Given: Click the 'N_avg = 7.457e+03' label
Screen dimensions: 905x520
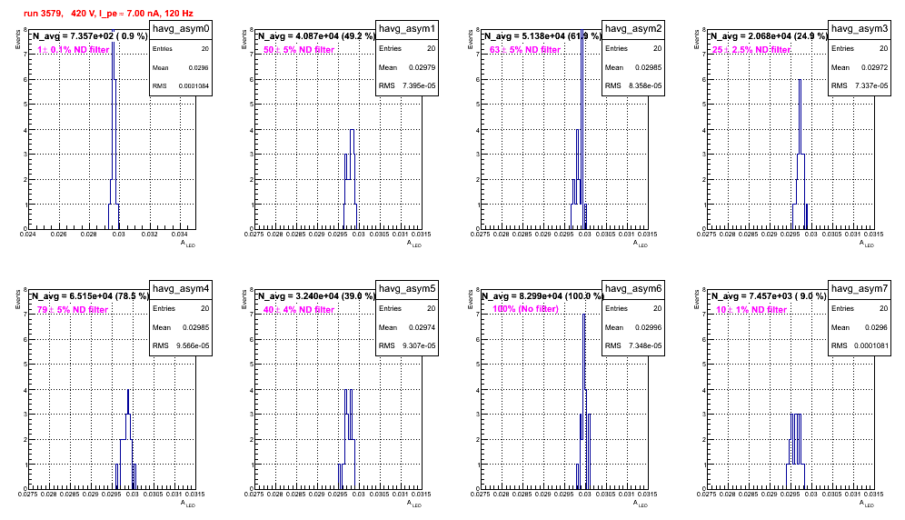Looking at the screenshot, I should 769,295.
